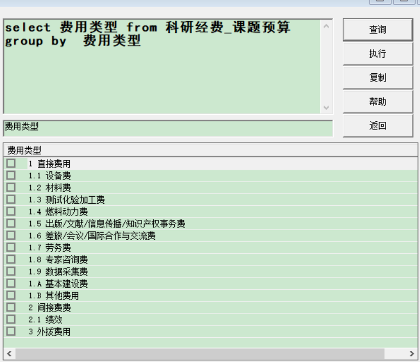
Task: Check the box for 1.3 测试化验加工费
Action: coord(11,199)
